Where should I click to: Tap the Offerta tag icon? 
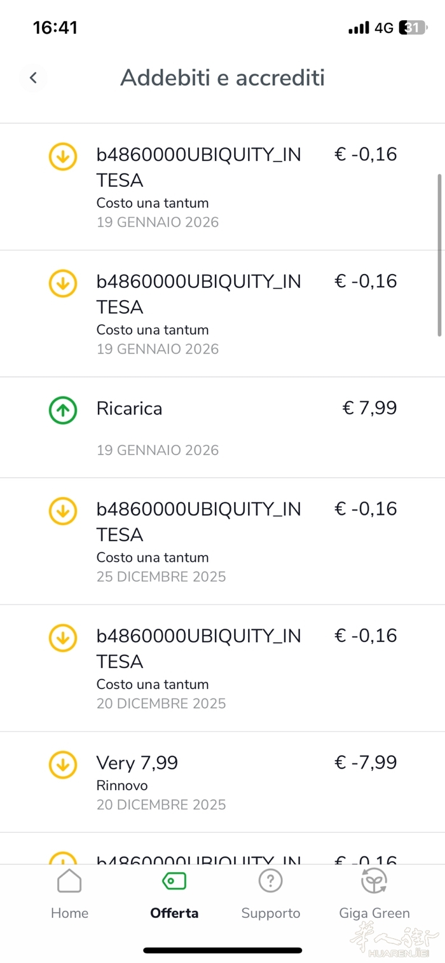(174, 881)
